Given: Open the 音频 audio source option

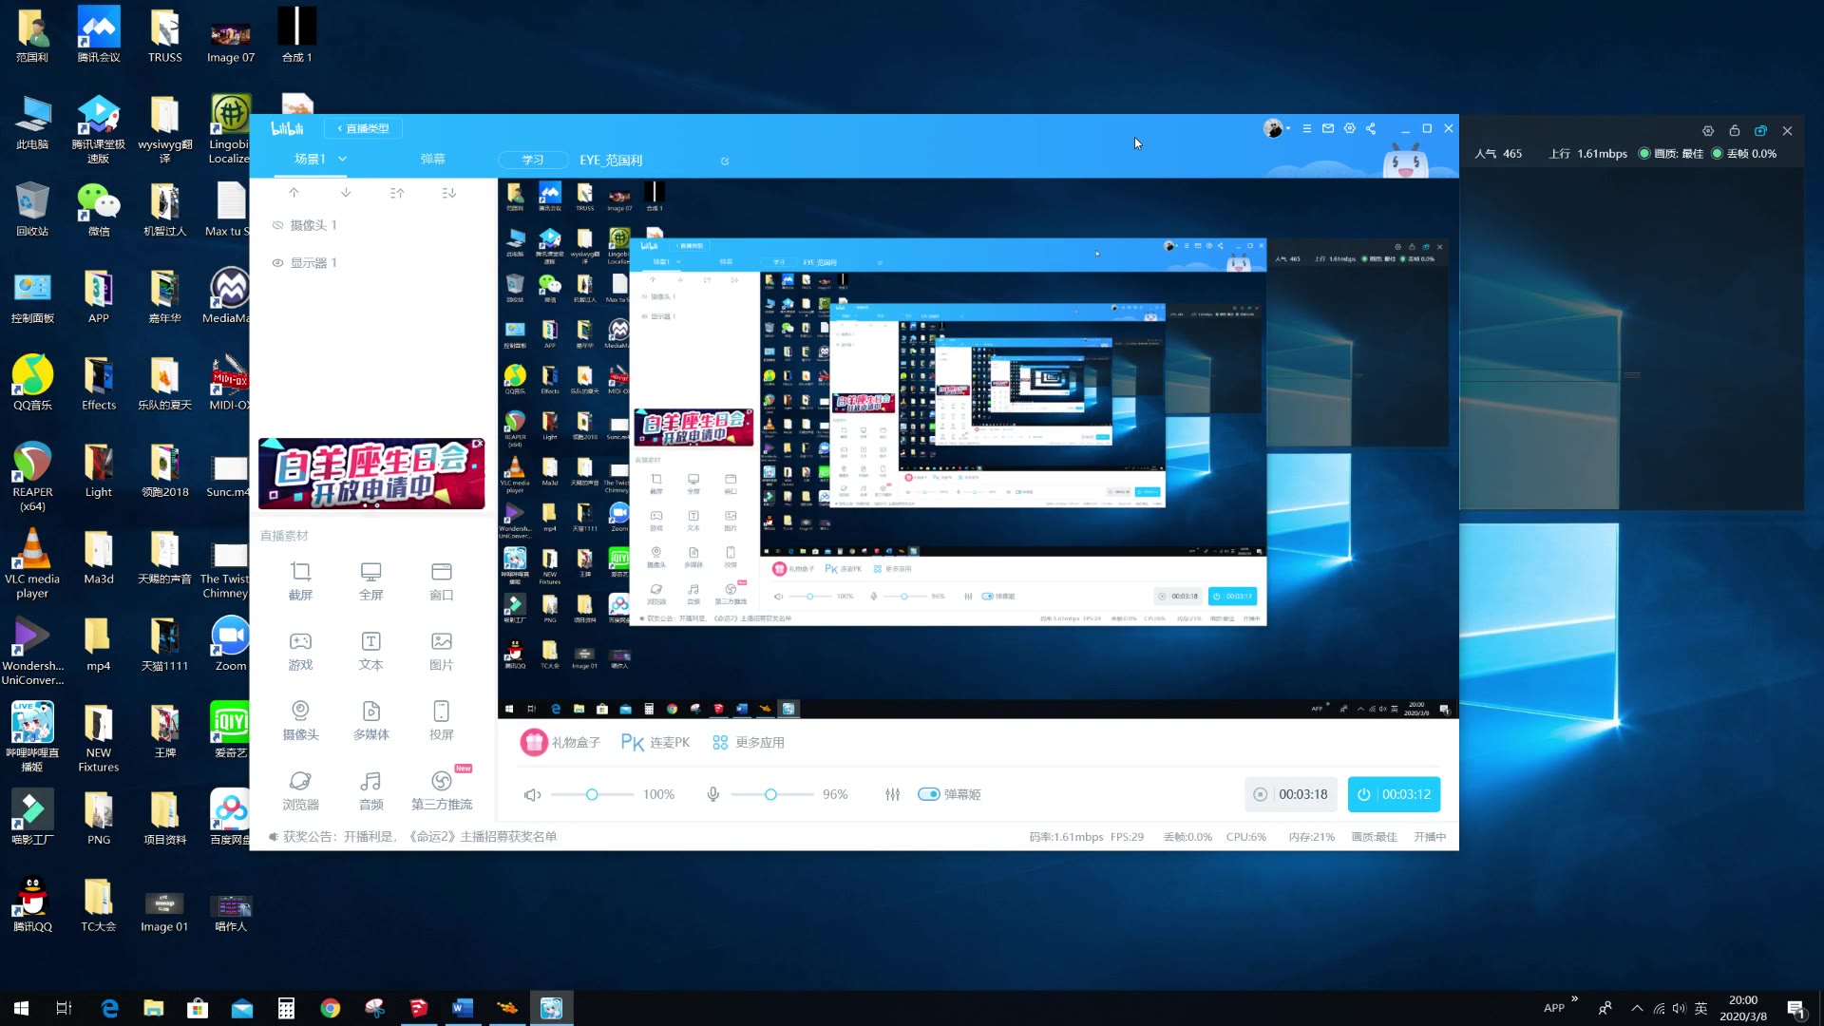Looking at the screenshot, I should (370, 789).
